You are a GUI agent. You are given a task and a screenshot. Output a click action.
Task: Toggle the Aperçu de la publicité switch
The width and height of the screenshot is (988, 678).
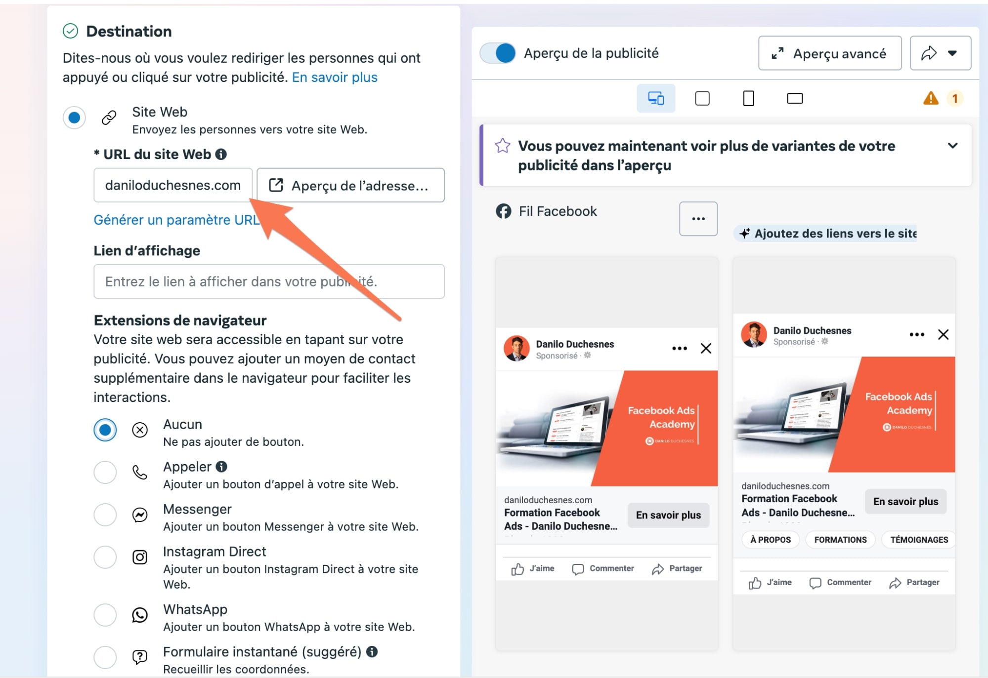(x=498, y=53)
